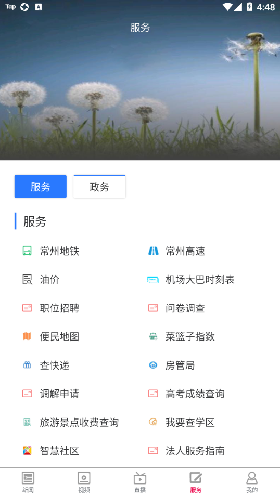Tap the 菜篮子指数 basket icon

coord(153,336)
